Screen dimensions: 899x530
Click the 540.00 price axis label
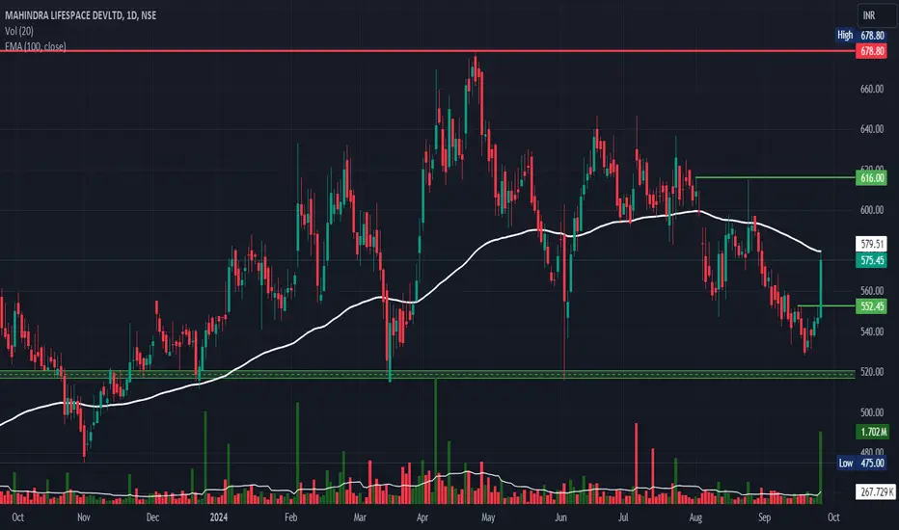(872, 331)
